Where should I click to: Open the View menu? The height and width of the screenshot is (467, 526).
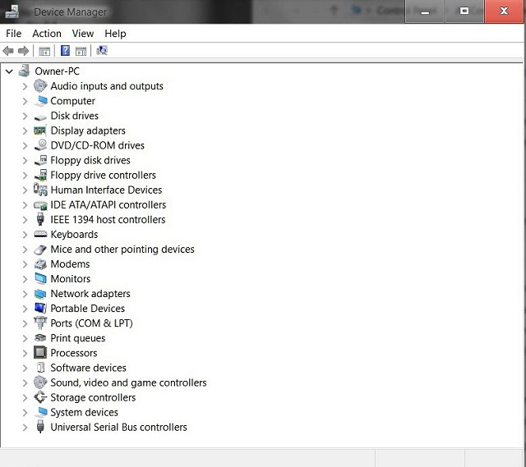point(83,34)
